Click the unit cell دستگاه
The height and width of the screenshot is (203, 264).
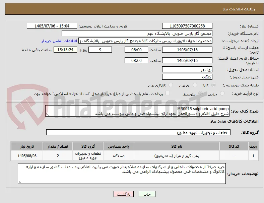coord(119,156)
